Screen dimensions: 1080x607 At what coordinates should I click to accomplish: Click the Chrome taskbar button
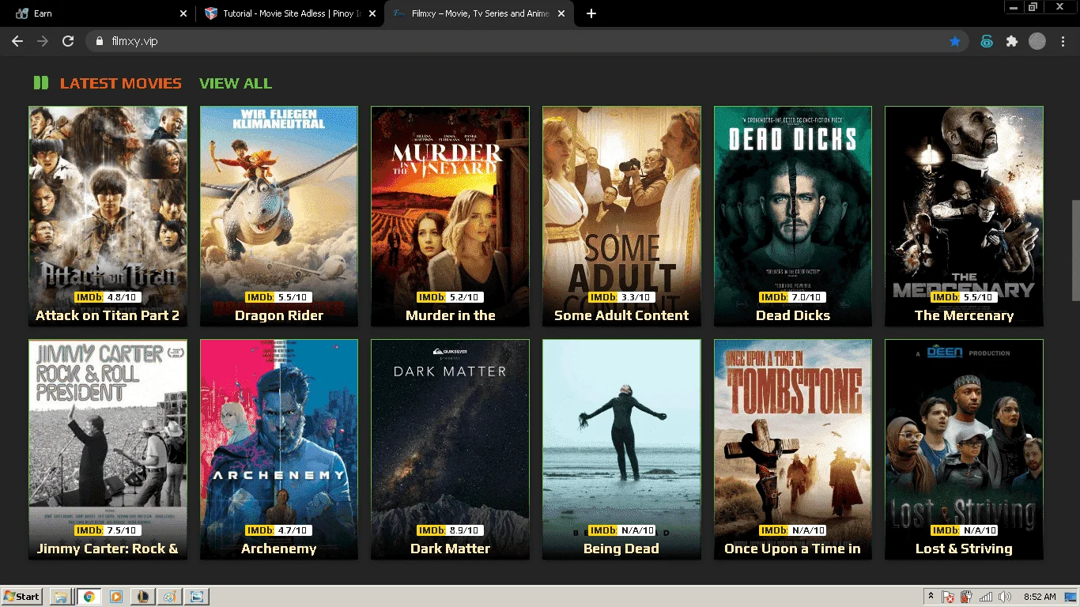(x=89, y=597)
